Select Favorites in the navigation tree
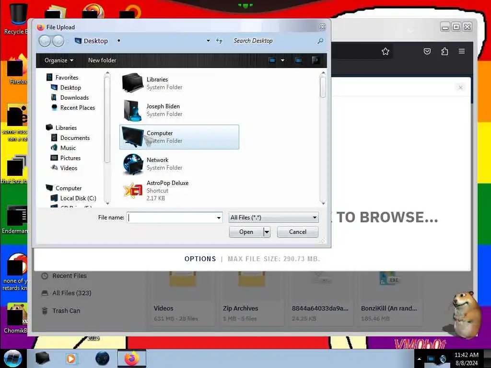This screenshot has height=368, width=491. [62, 77]
